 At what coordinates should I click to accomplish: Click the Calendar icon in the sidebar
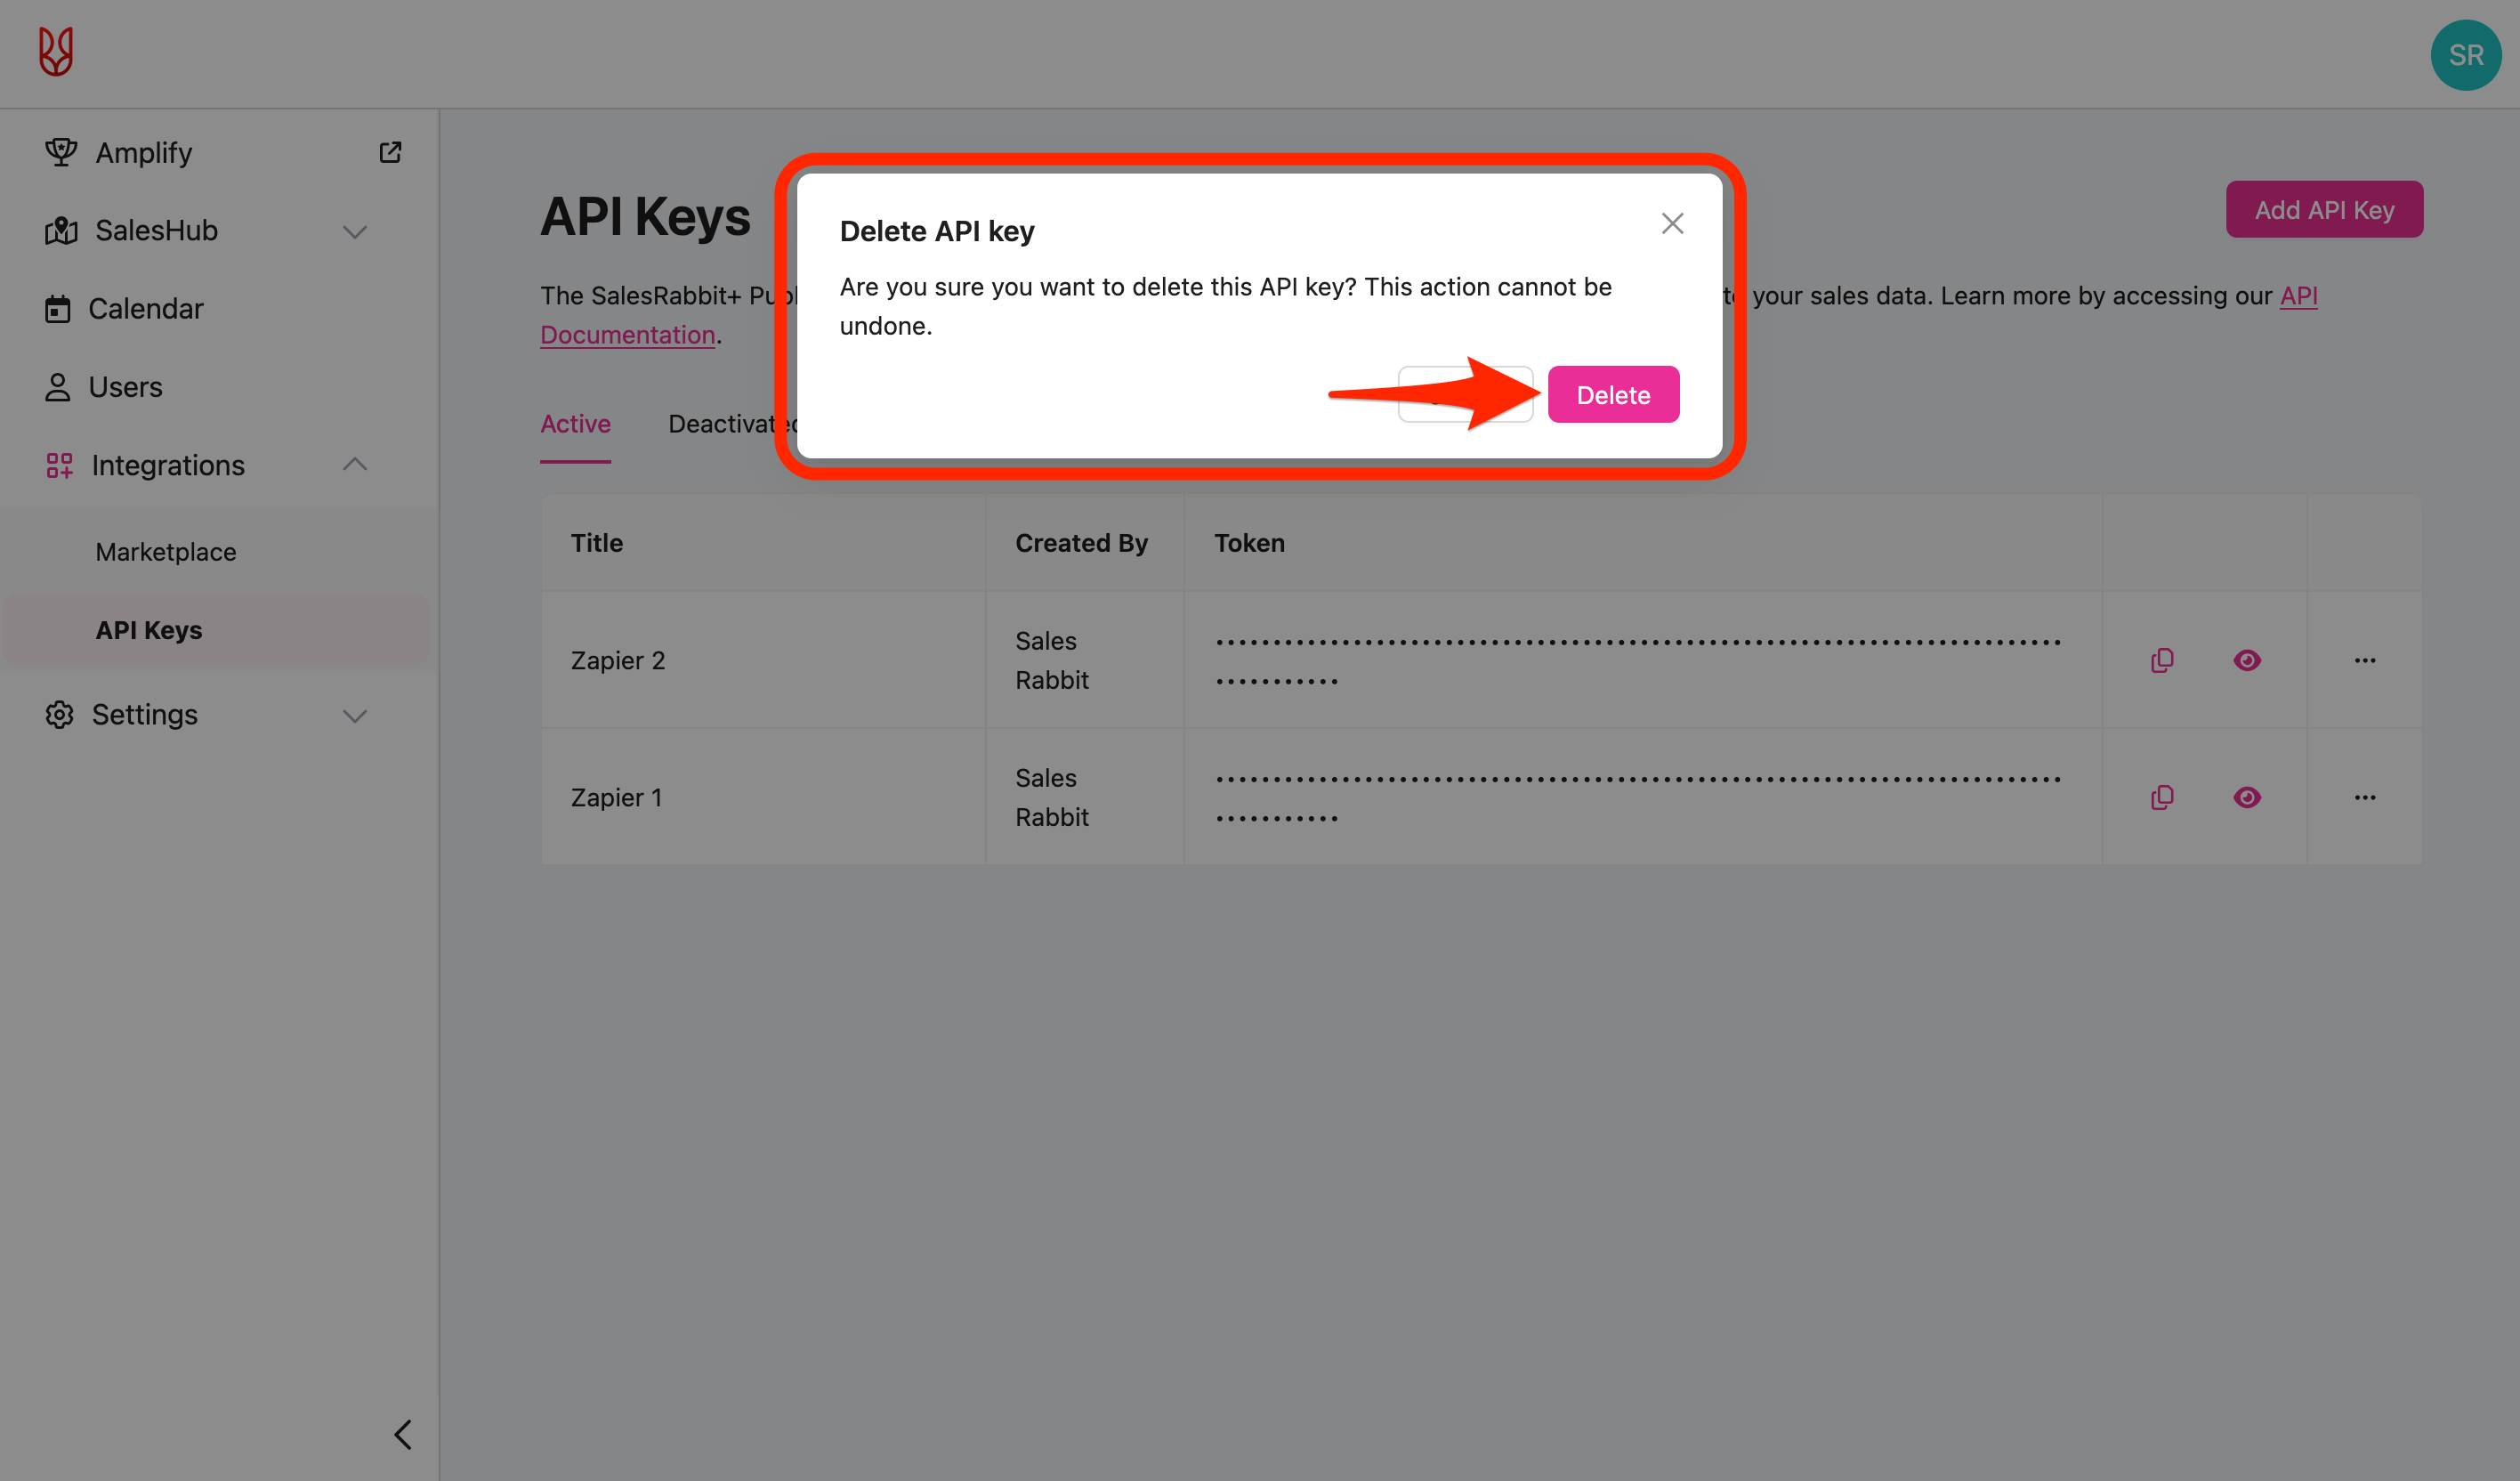tap(59, 308)
